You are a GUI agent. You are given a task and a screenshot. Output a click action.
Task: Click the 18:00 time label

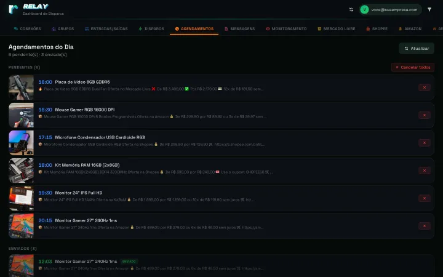point(45,165)
